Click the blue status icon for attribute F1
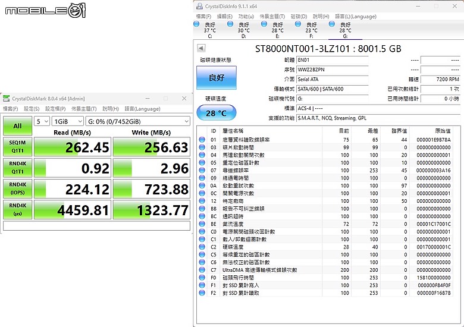 202,285
